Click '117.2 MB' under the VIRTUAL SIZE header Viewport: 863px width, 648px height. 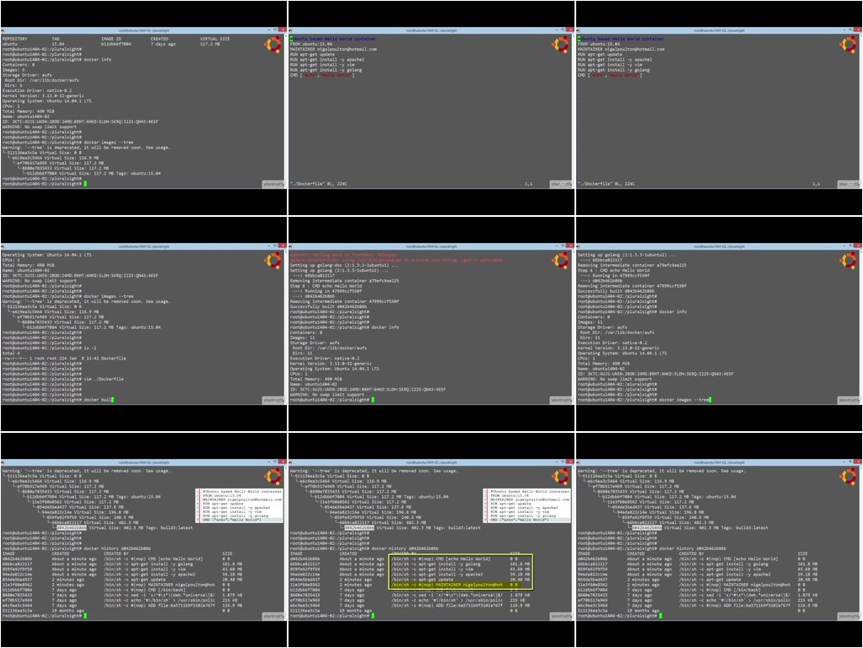pyautogui.click(x=210, y=44)
